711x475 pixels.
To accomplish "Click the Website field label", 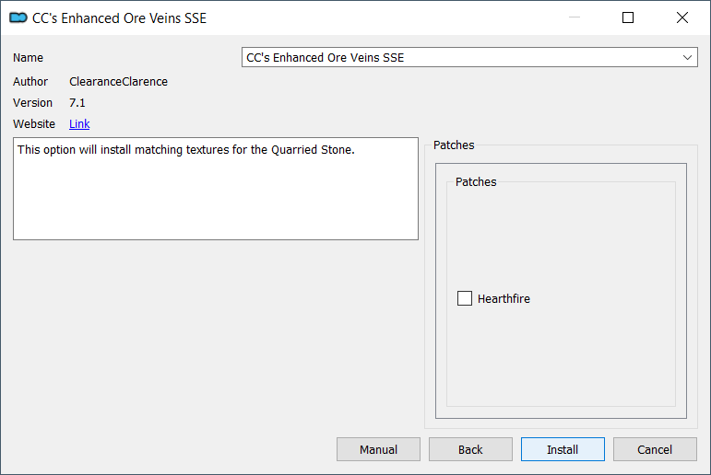I will pos(34,123).
